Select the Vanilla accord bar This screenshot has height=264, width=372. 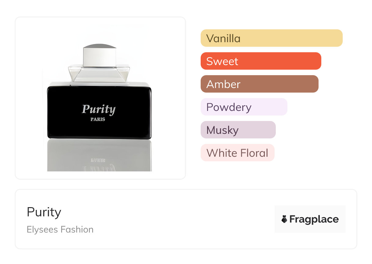[x=271, y=38]
